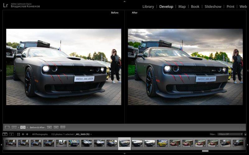Image resolution: width=249 pixels, height=155 pixels.
Task: Expand Before/After layout options arrow
Action: tap(27, 127)
